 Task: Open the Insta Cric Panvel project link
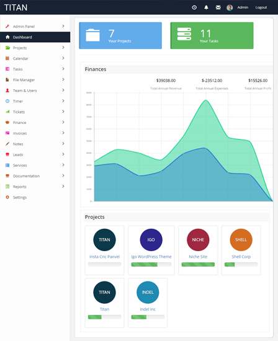tap(104, 257)
